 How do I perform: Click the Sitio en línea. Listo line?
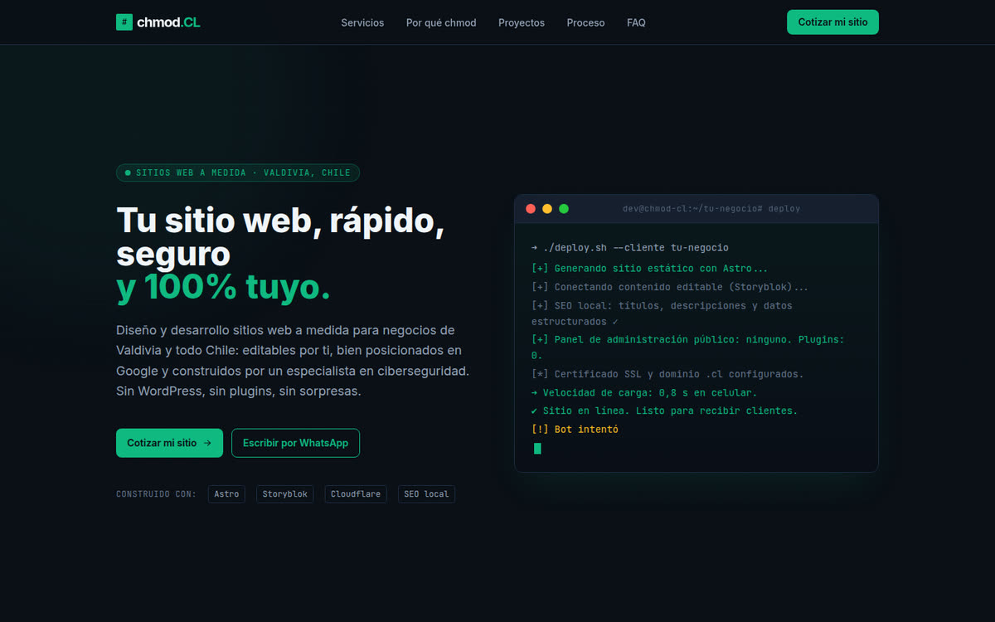click(664, 411)
